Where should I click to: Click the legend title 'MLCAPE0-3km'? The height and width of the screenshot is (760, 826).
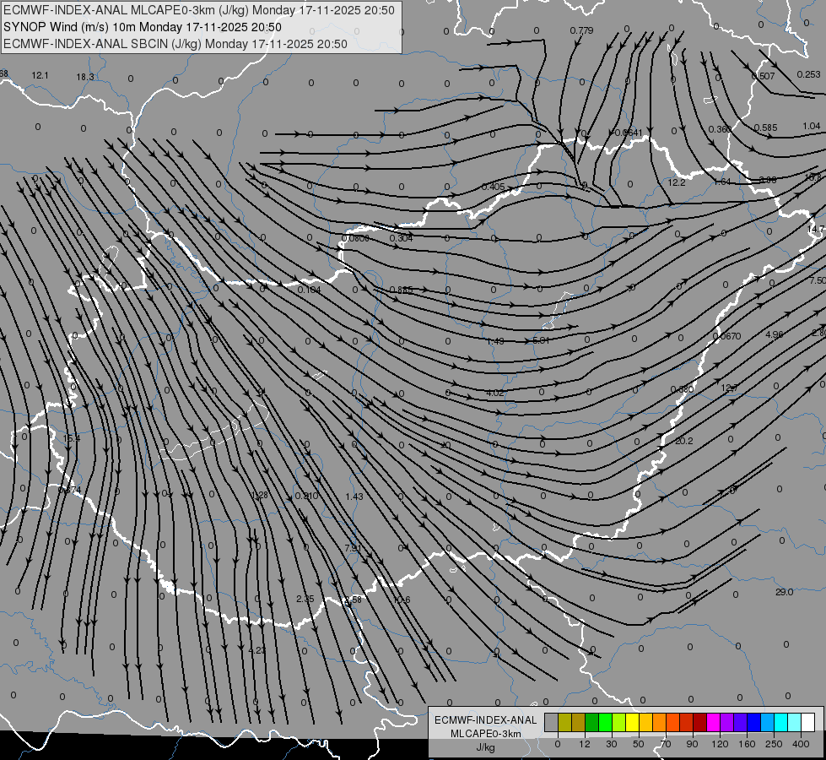pos(485,734)
